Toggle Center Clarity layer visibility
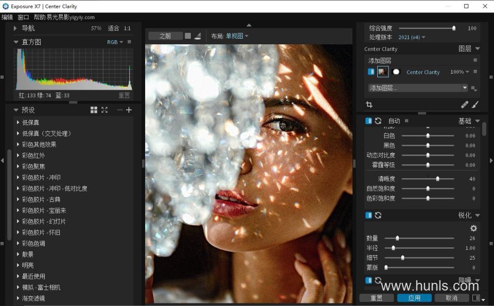This screenshot has height=306, width=494. (x=371, y=72)
